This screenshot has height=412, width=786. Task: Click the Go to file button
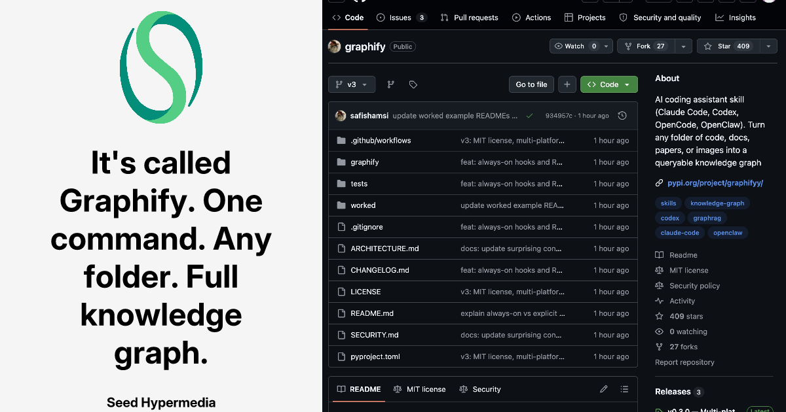531,84
